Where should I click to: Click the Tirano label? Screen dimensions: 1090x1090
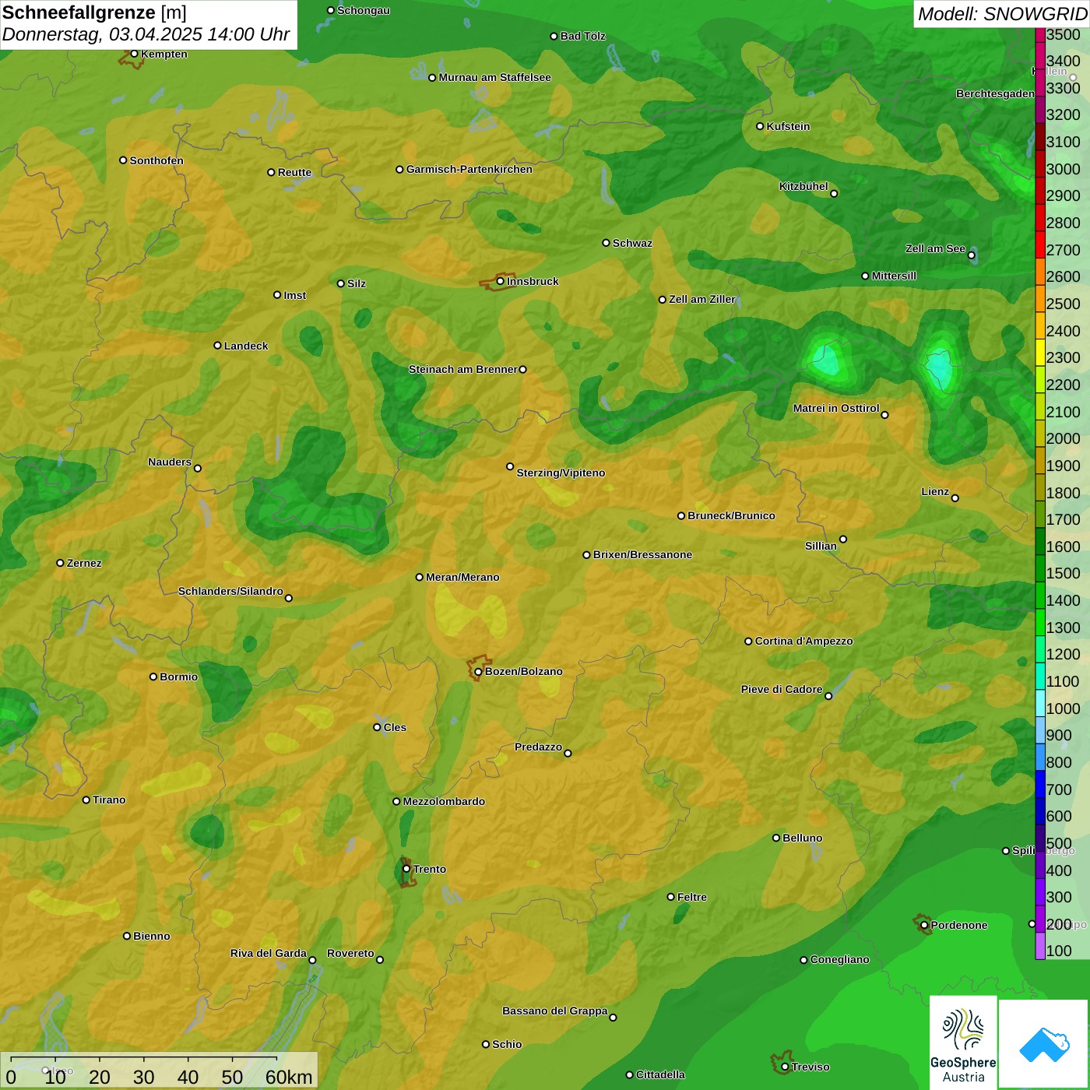click(x=109, y=800)
